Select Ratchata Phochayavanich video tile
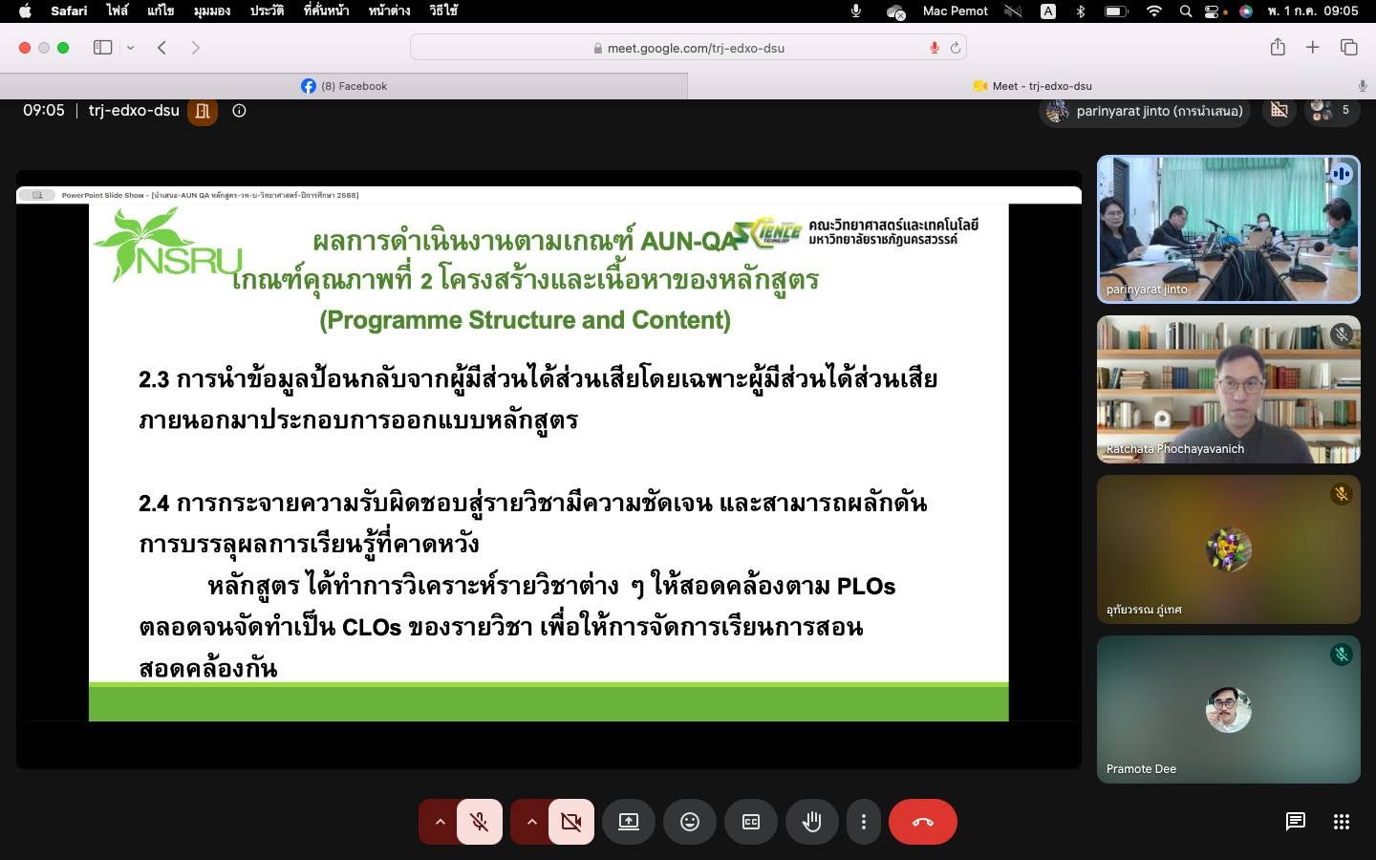The image size is (1376, 860). click(x=1229, y=390)
